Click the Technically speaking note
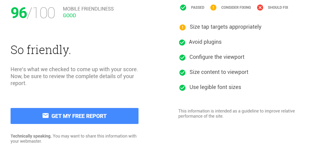Viewport: 309px width, 149px height. pos(74,138)
